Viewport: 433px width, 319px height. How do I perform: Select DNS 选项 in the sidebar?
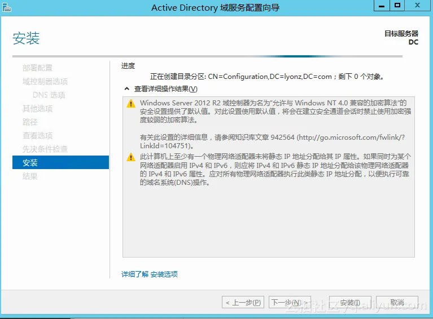[49, 95]
